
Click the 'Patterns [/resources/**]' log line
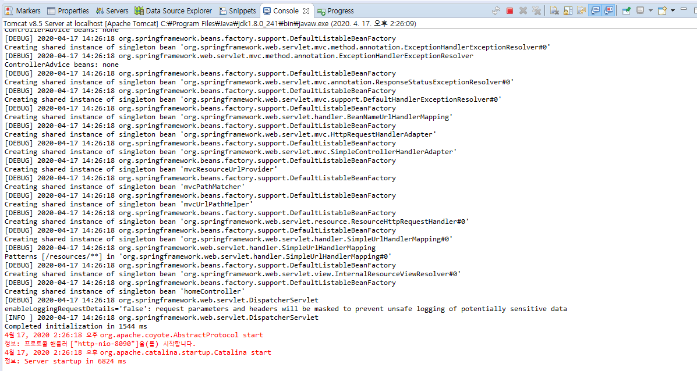coord(198,256)
